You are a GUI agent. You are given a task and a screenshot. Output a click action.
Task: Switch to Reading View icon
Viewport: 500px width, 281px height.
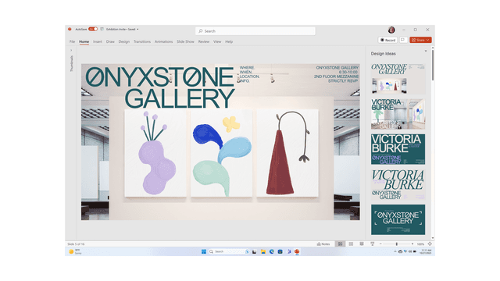(x=362, y=244)
